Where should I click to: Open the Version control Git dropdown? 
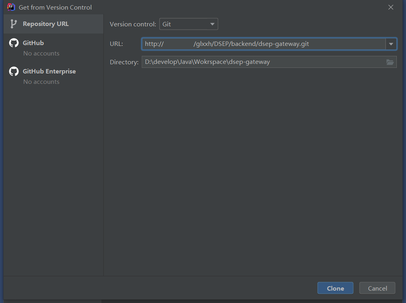pyautogui.click(x=188, y=24)
